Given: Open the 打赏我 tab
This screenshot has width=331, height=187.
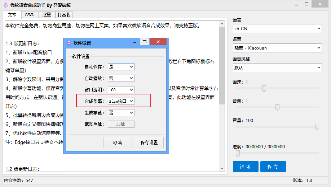Looking at the screenshot, I should 64,15.
